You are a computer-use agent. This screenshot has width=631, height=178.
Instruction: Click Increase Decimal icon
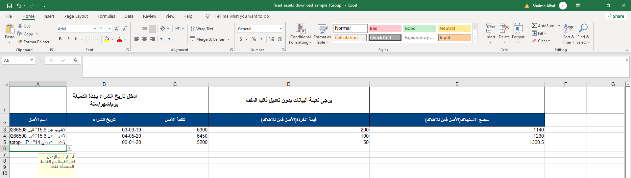[x=271, y=39]
